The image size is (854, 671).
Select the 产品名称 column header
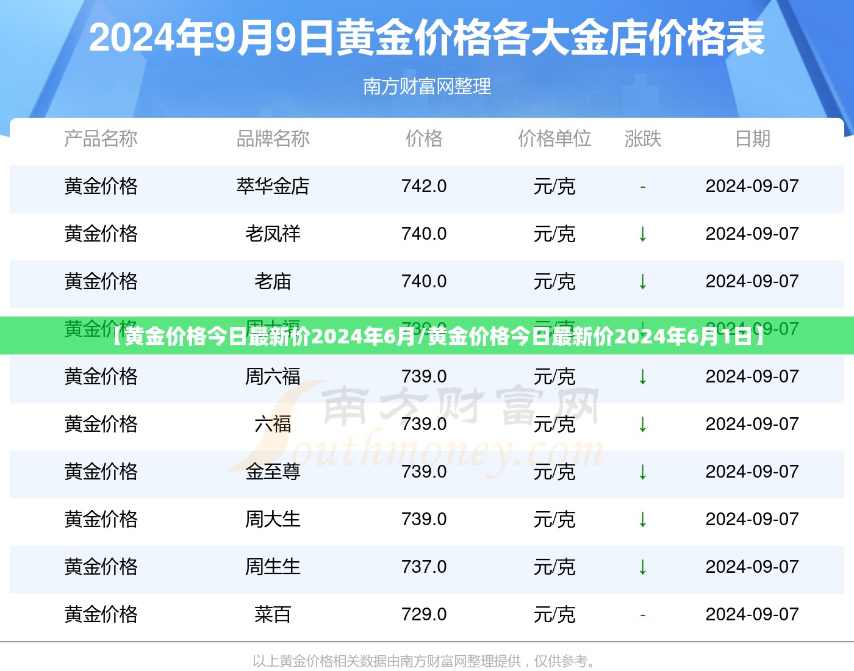point(101,139)
